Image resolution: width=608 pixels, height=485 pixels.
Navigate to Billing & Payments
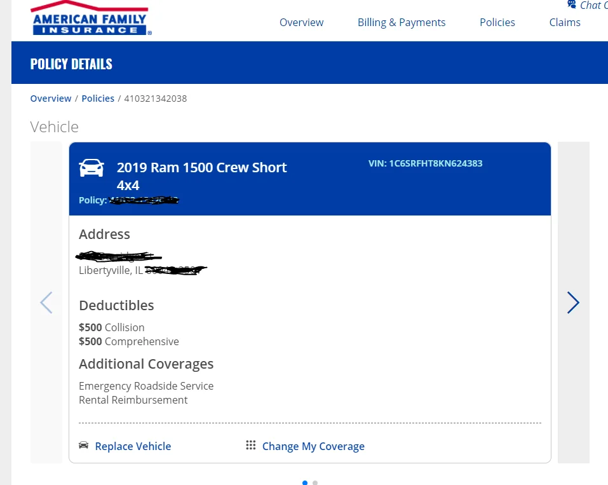pos(401,22)
